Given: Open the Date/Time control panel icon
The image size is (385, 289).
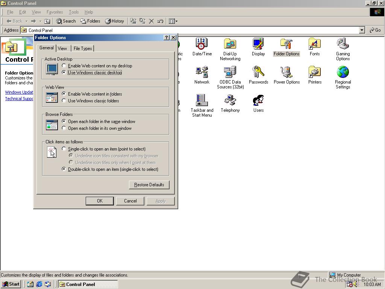Looking at the screenshot, I should 202,47.
